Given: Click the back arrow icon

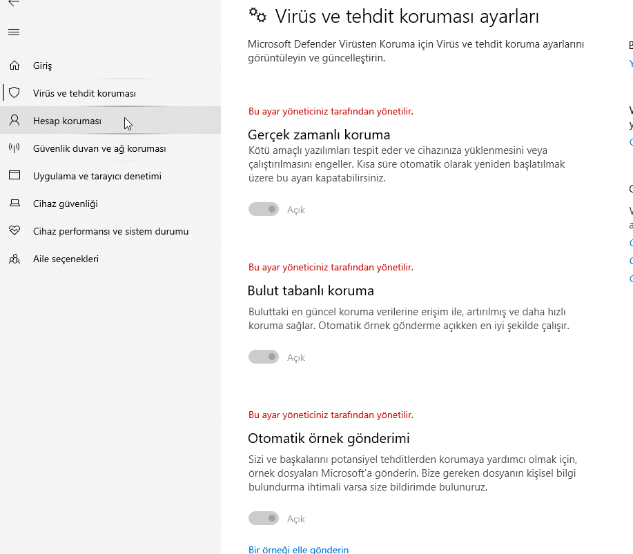Looking at the screenshot, I should tap(14, 3).
